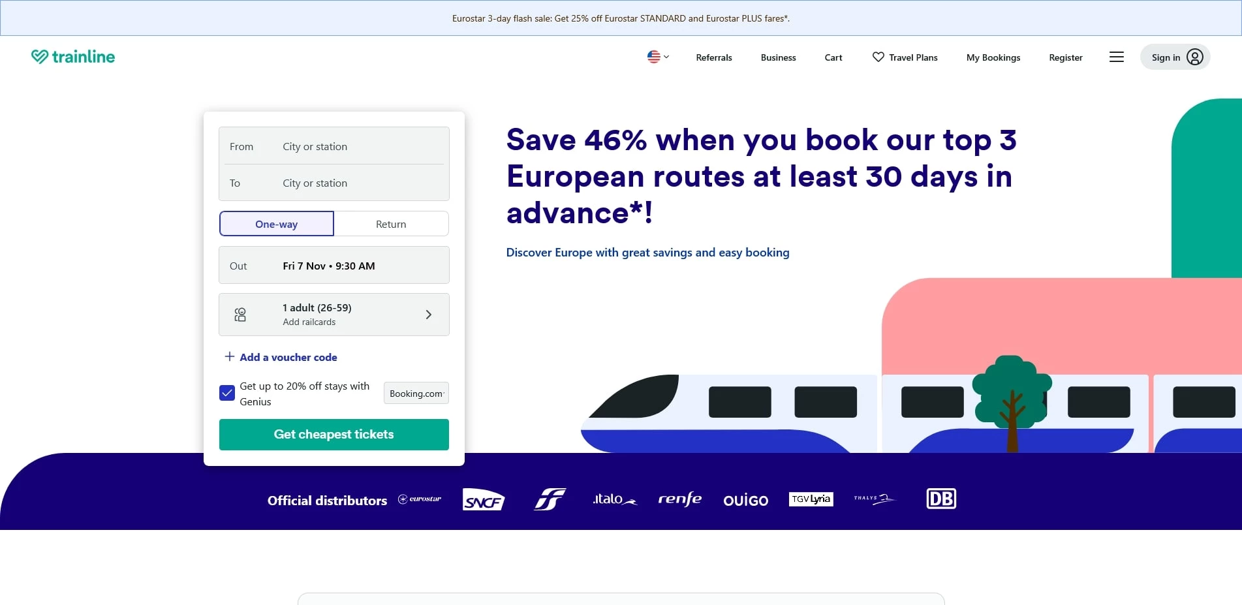The width and height of the screenshot is (1242, 605).
Task: Uncheck the Booking.com Genius stays discount
Action: [x=226, y=392]
